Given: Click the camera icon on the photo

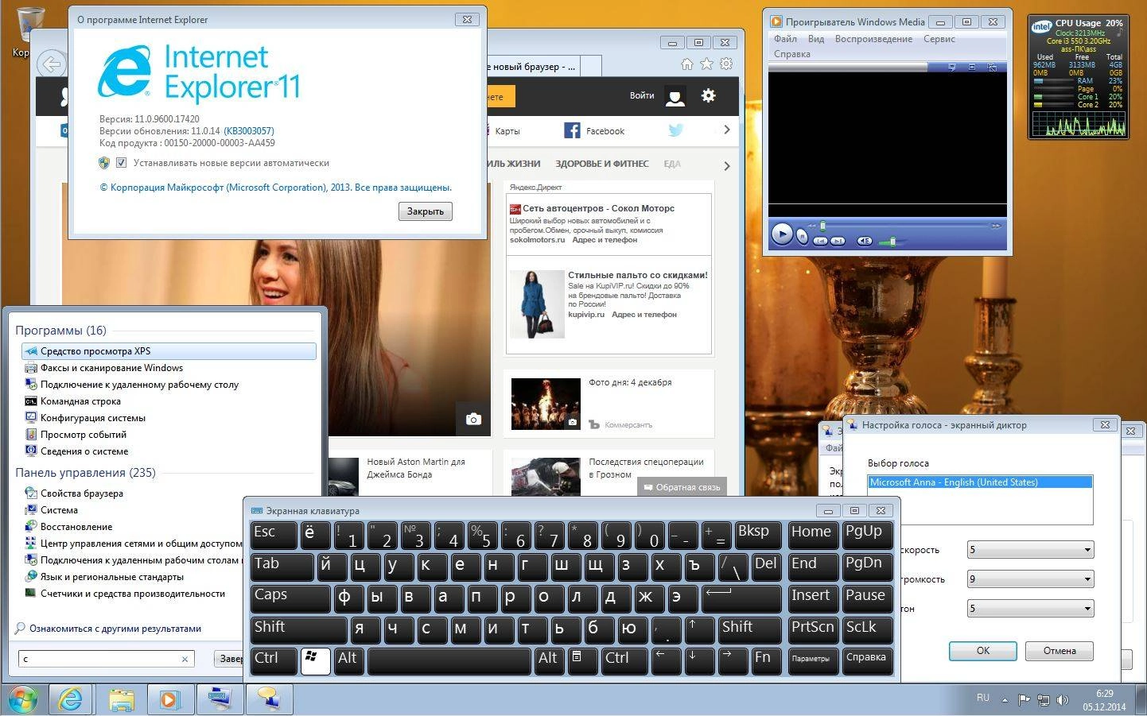Looking at the screenshot, I should pyautogui.click(x=473, y=419).
